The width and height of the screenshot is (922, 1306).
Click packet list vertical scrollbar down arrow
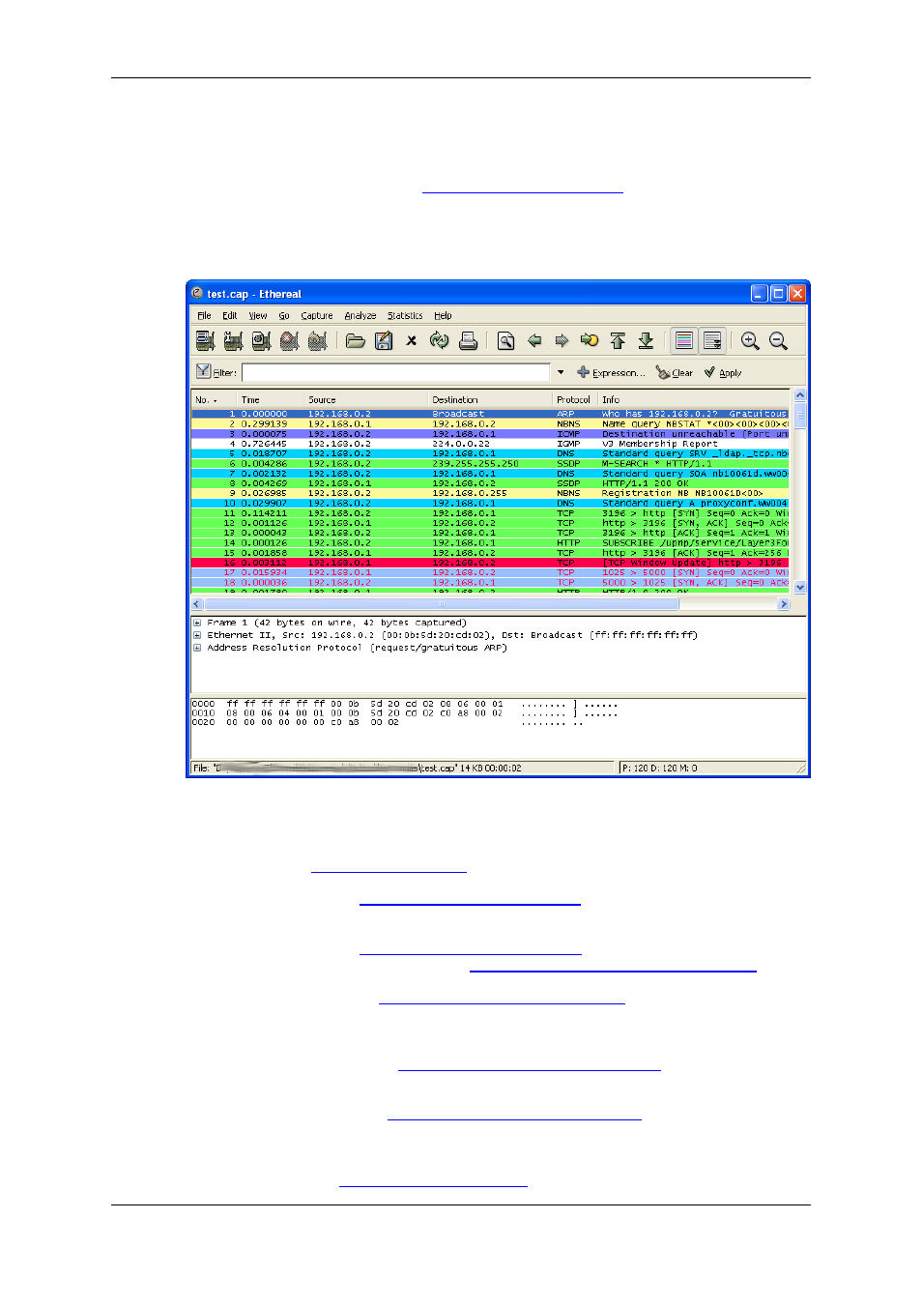[x=800, y=588]
